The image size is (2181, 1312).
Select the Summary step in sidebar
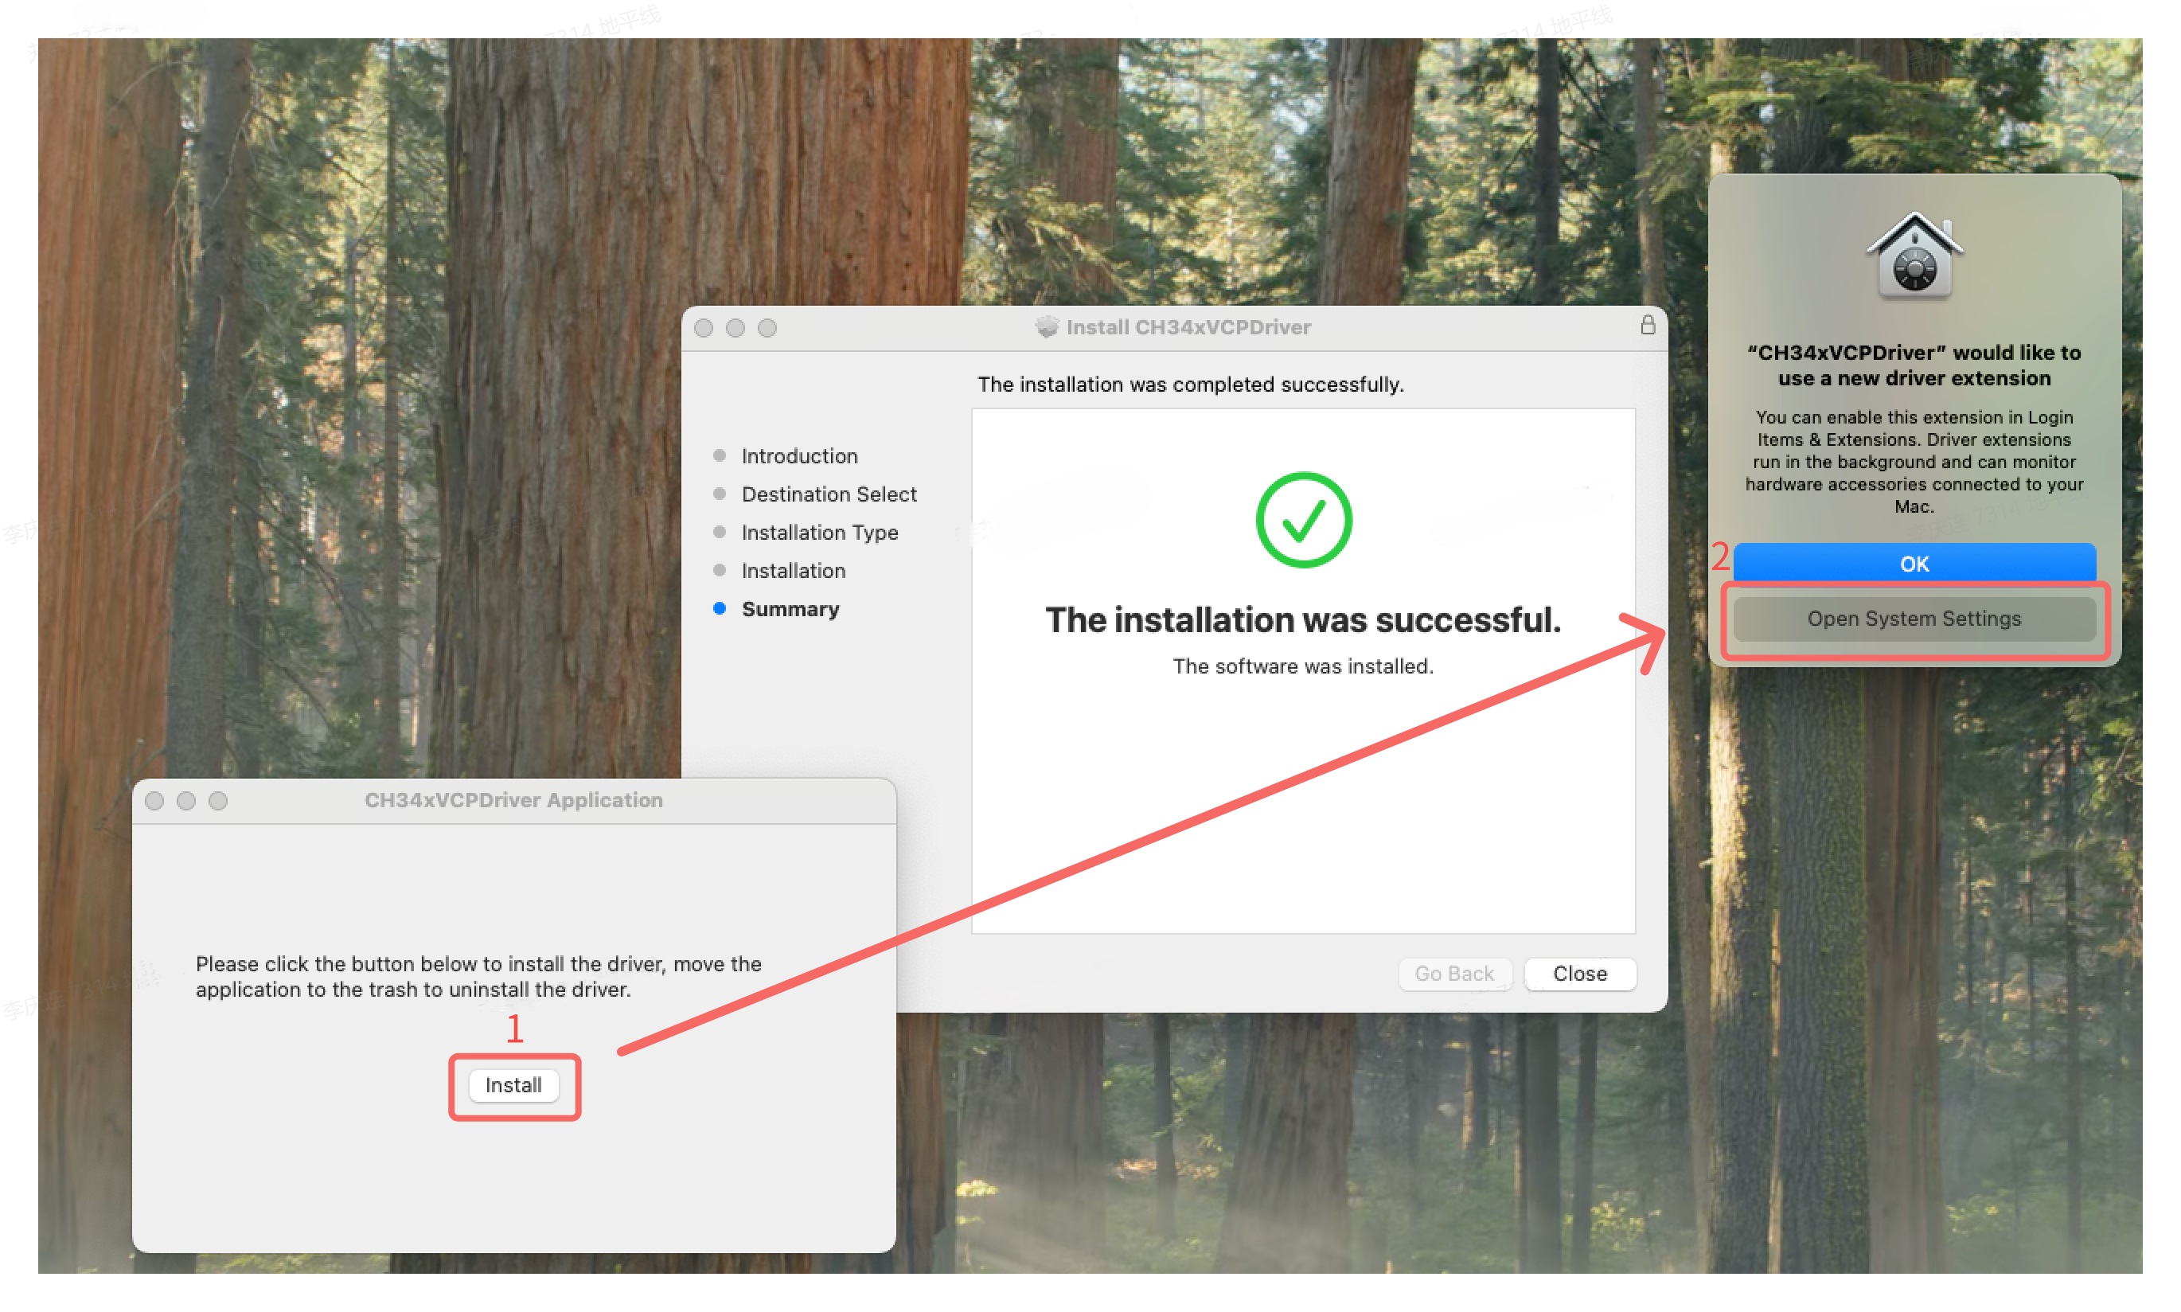(x=790, y=609)
